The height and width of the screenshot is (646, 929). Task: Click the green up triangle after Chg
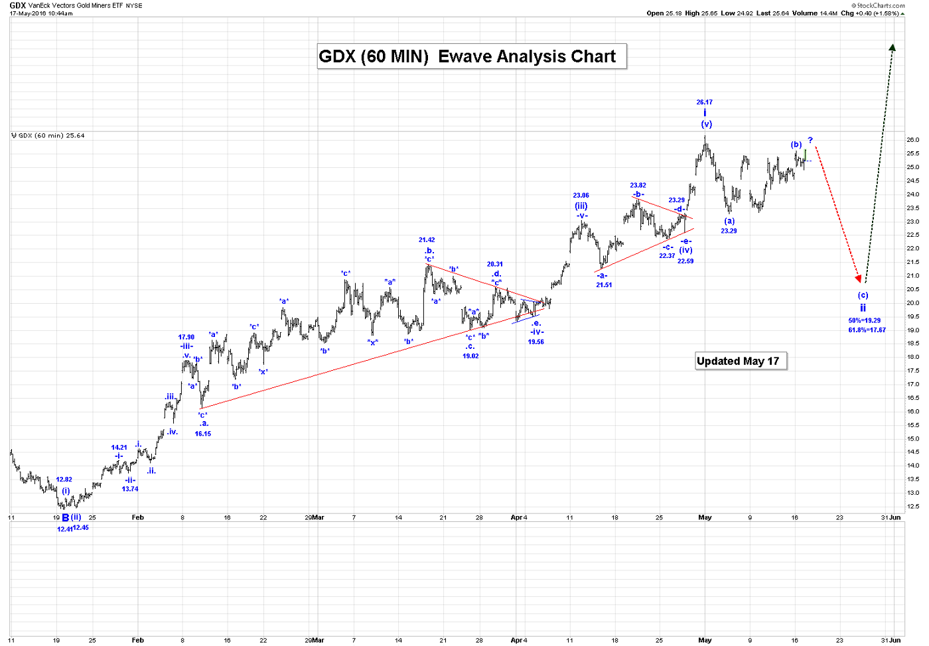coord(902,13)
